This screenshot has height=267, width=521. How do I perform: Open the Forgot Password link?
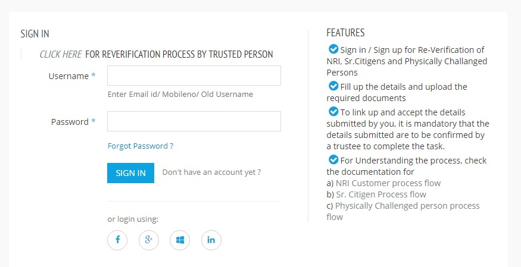(x=141, y=146)
